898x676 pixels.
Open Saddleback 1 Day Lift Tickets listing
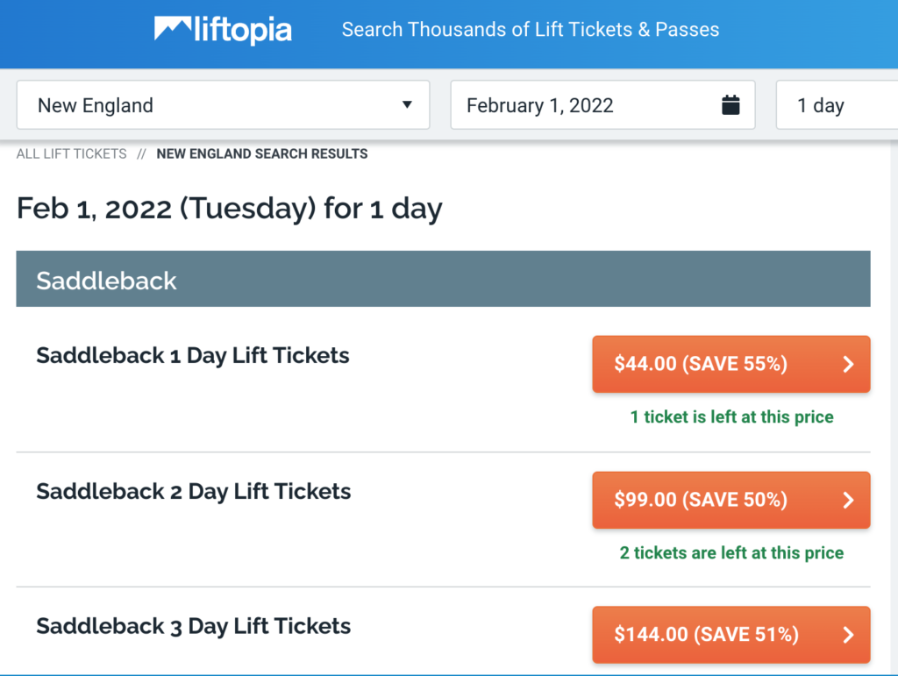coord(192,355)
